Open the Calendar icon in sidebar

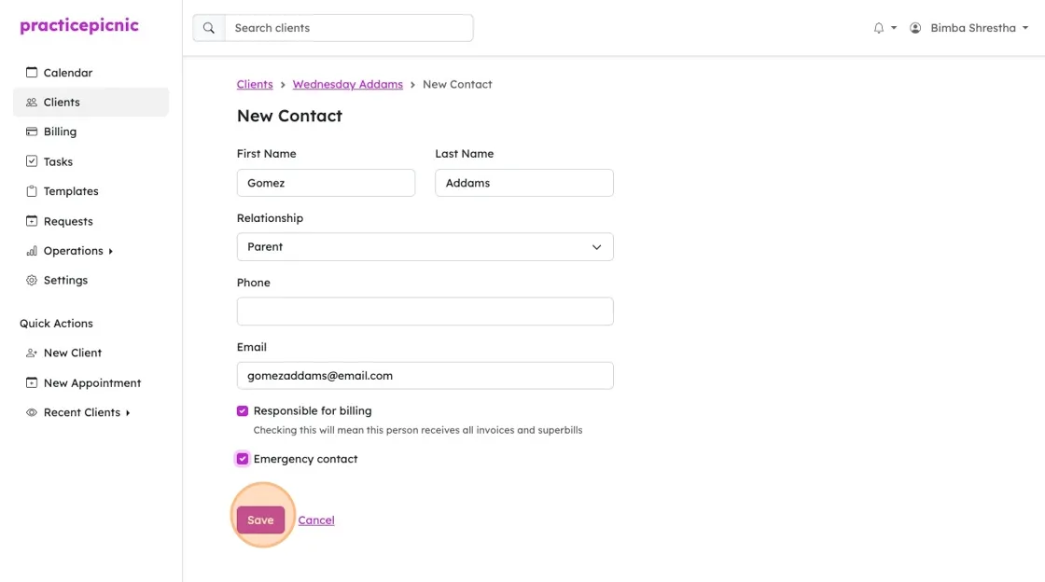[x=32, y=72]
